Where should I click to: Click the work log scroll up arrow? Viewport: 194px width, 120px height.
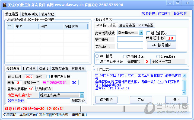pyautogui.click(x=184, y=76)
